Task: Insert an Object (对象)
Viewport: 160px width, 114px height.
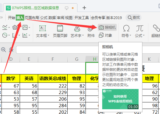Action: (x=105, y=35)
